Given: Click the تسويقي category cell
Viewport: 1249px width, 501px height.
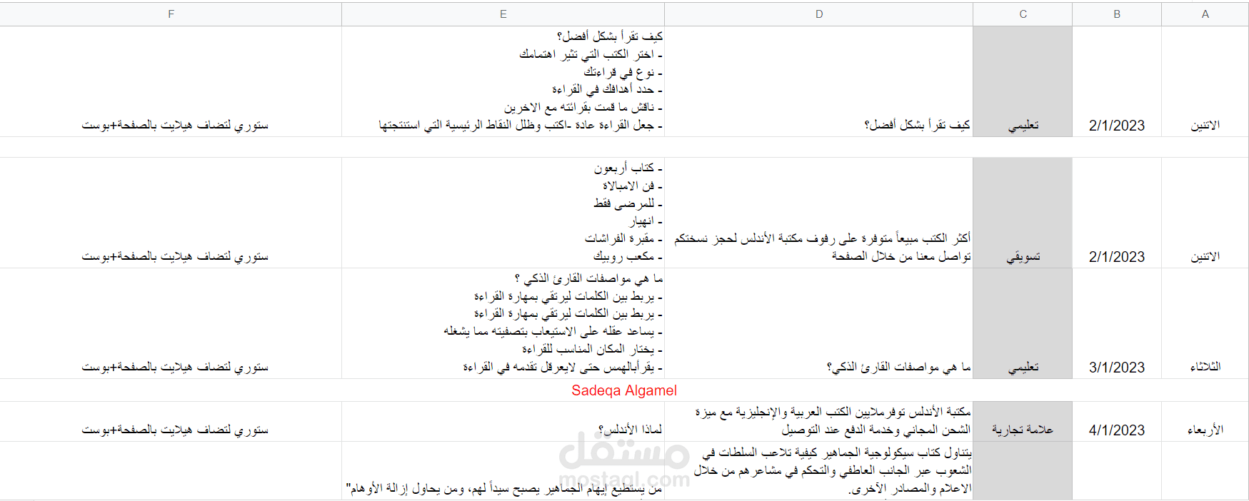Looking at the screenshot, I should (x=1023, y=213).
